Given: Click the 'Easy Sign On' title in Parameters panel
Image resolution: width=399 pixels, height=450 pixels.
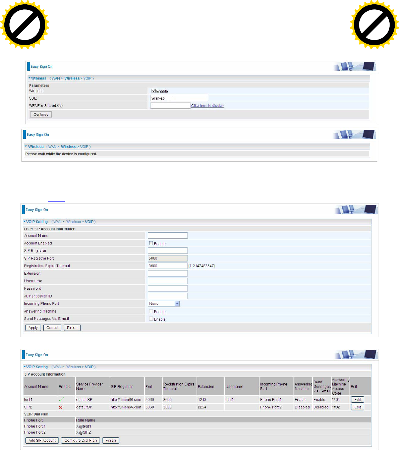Looking at the screenshot, I should [41, 66].
